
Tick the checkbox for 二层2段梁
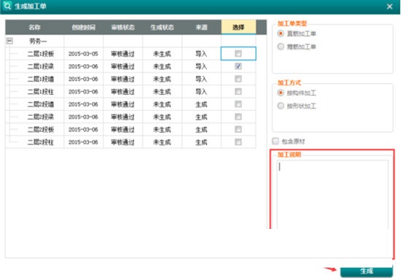pos(238,117)
